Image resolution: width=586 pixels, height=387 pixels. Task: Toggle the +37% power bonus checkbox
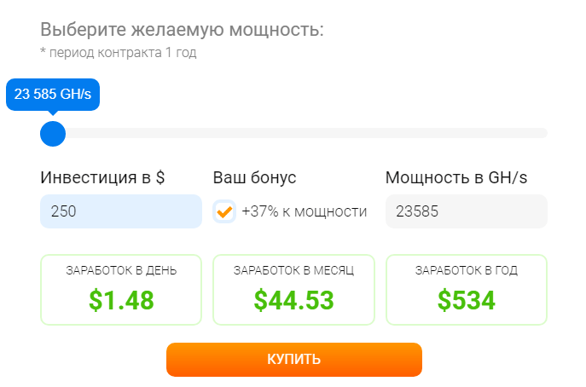(224, 211)
